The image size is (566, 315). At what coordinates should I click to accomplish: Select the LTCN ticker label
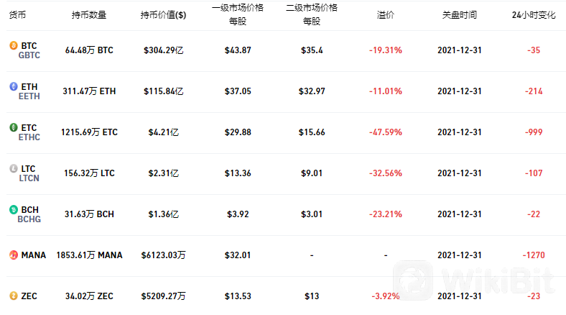click(x=29, y=178)
